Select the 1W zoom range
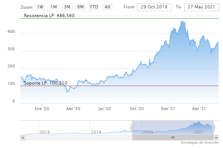 pos(40,7)
